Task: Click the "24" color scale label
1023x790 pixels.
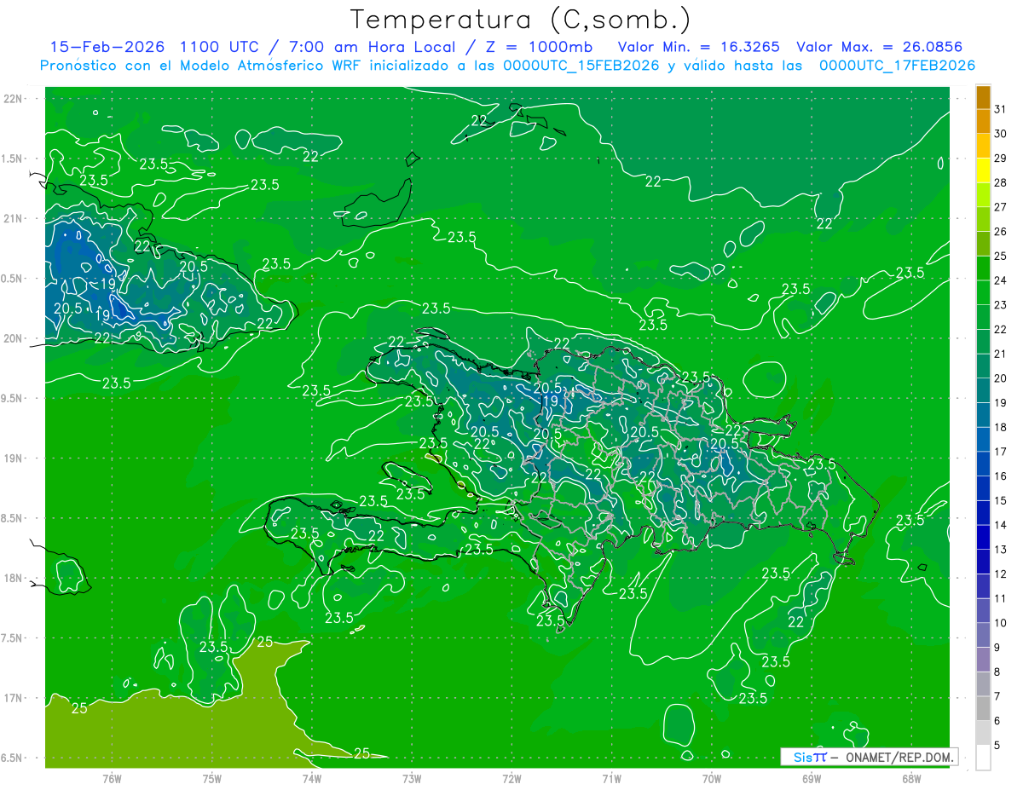Action: 1001,280
